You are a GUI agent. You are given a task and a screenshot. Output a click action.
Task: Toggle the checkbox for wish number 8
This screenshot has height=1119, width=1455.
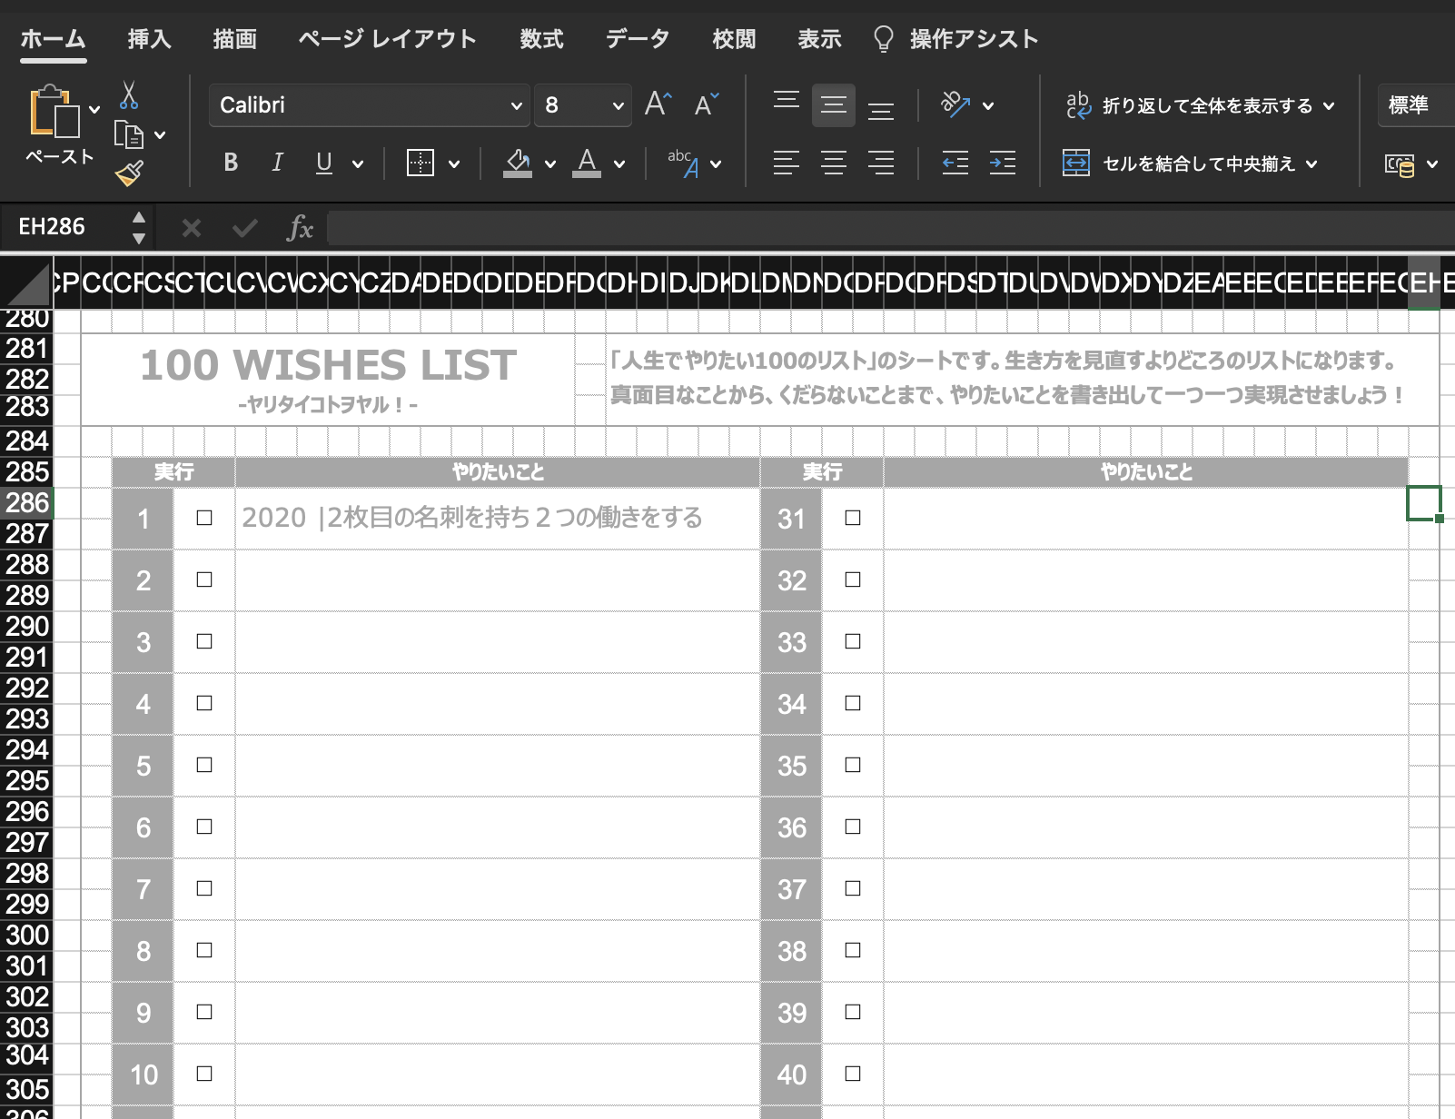click(x=204, y=950)
